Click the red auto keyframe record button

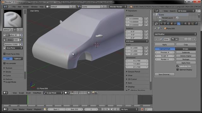coord(142,109)
